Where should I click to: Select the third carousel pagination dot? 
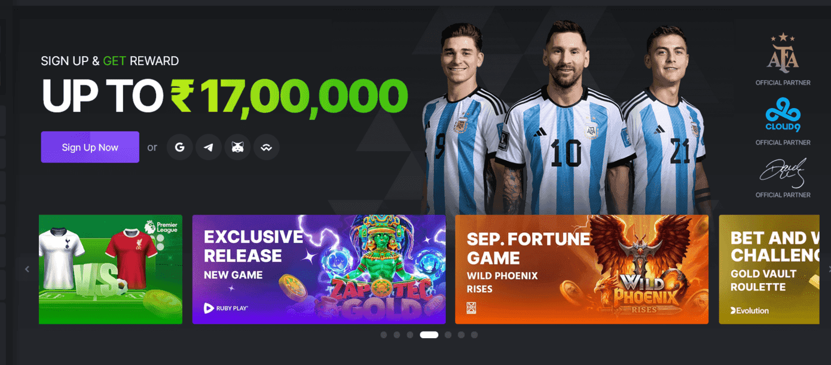[410, 335]
